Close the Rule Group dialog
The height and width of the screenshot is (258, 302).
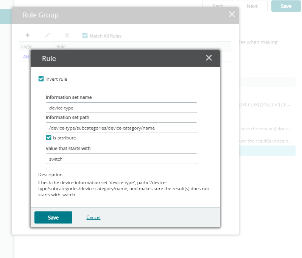click(x=232, y=14)
